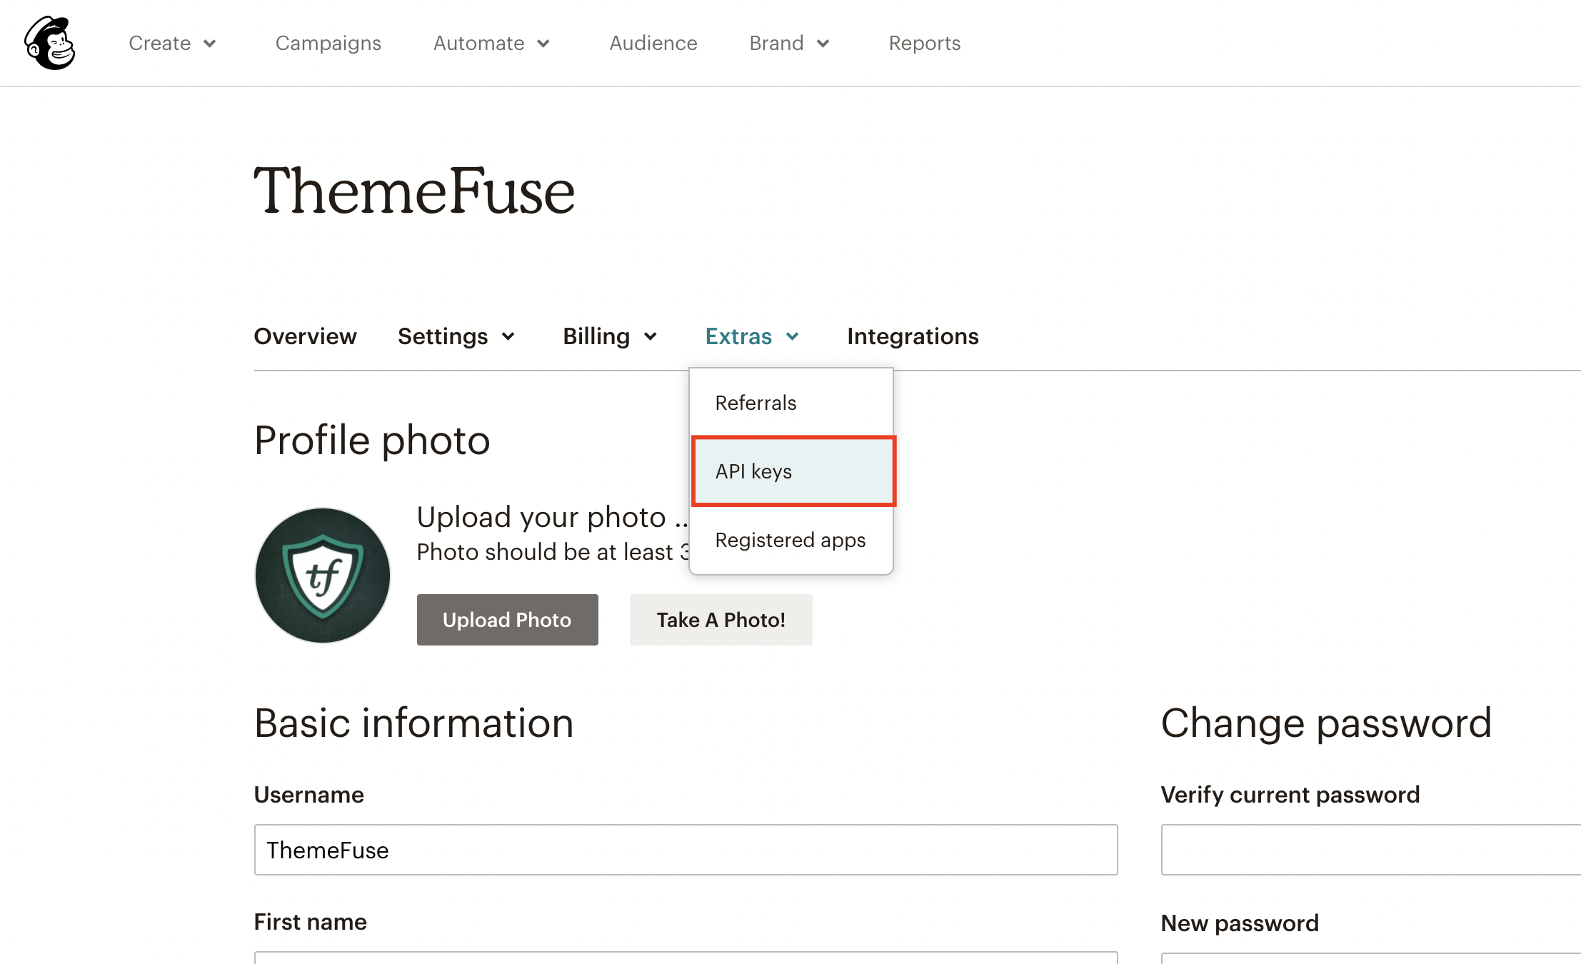This screenshot has width=1581, height=964.
Task: Click the ThemeFuse profile shield icon
Action: [x=322, y=576]
